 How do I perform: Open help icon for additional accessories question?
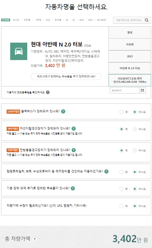[x=73, y=188]
